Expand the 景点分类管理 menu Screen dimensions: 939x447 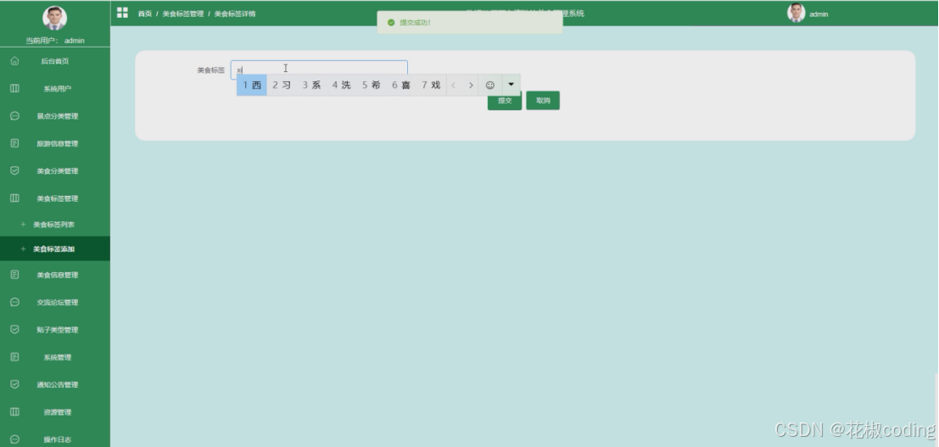click(x=55, y=116)
